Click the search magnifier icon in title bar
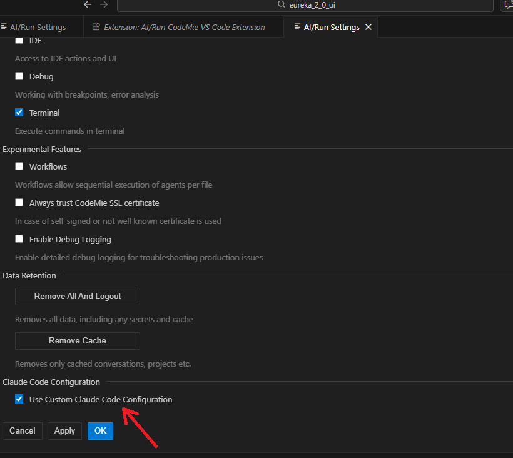 point(282,4)
